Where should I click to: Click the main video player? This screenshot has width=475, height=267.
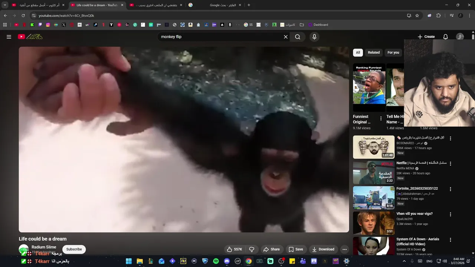pos(184,139)
